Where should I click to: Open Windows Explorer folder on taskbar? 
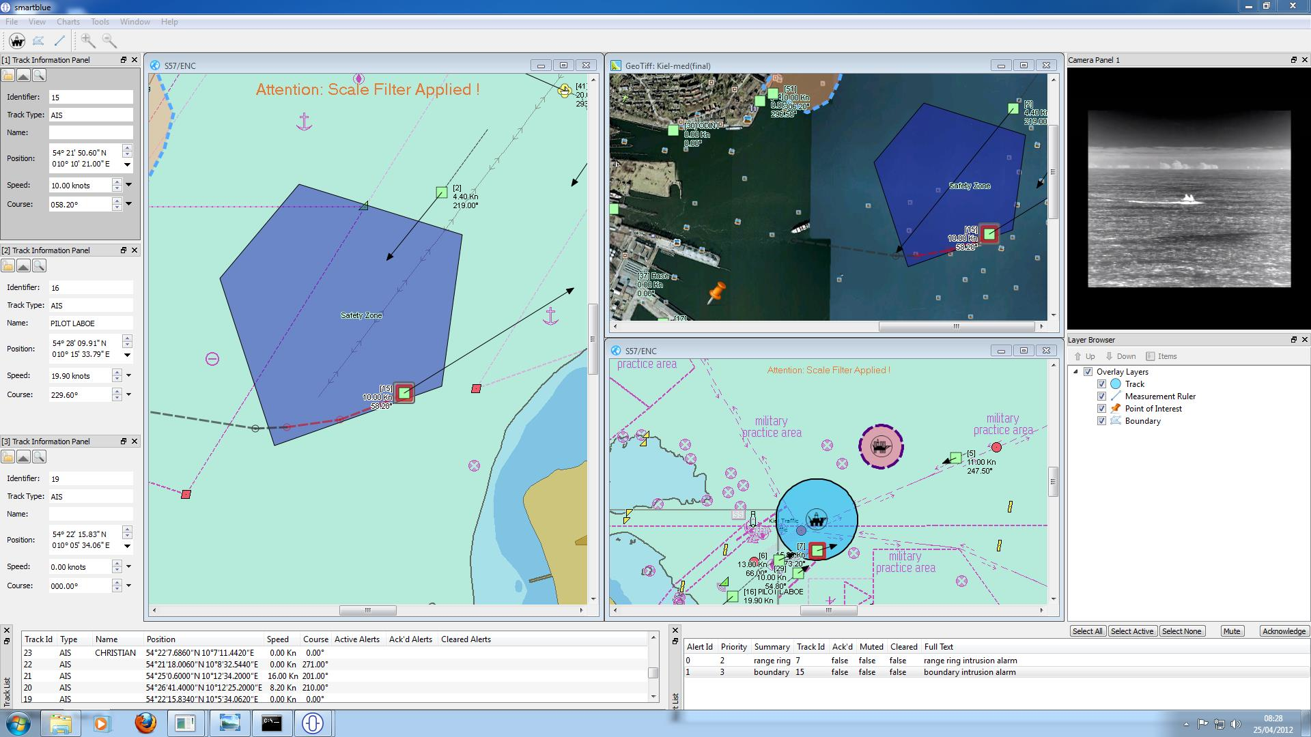tap(60, 723)
